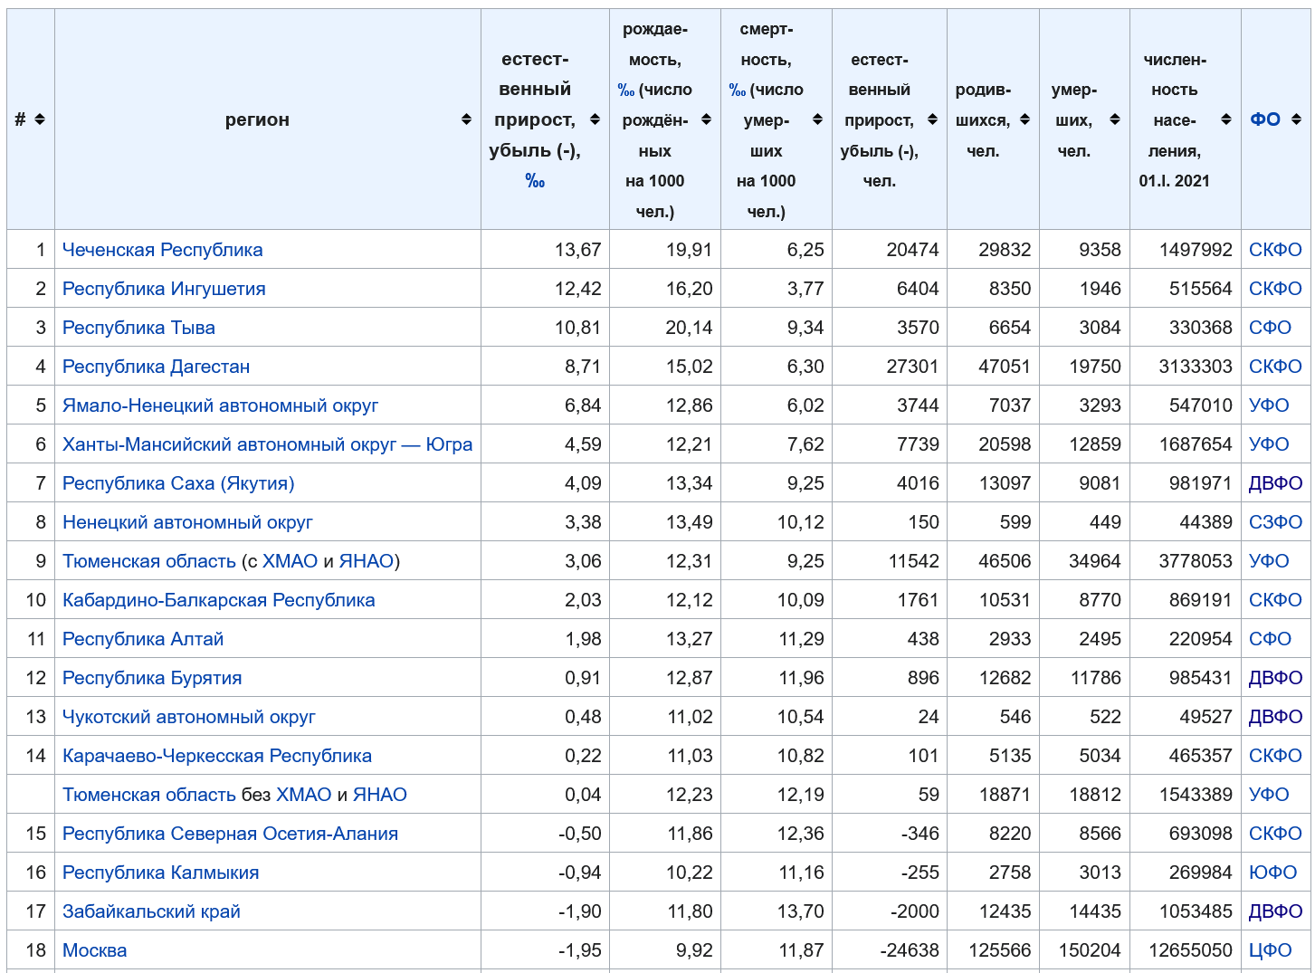Screen dimensions: 1315x973
Task: Sort table by the # column arrows
Action: [x=39, y=119]
